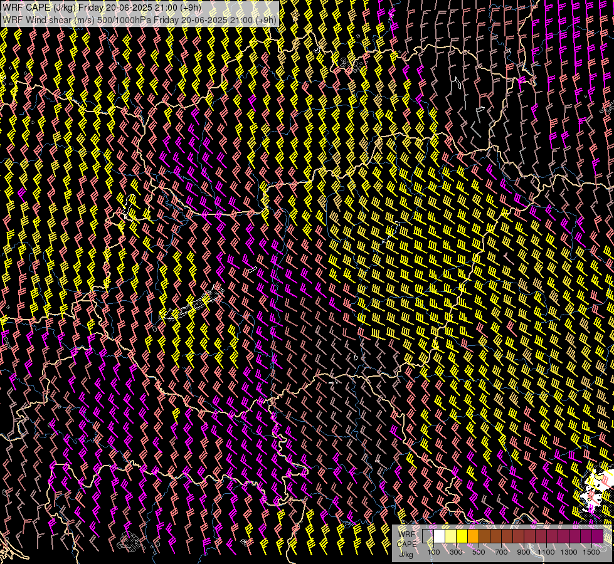This screenshot has width=614, height=564.
Task: Select the bright yellow 300 J/kg legend swatch
Action: click(462, 536)
